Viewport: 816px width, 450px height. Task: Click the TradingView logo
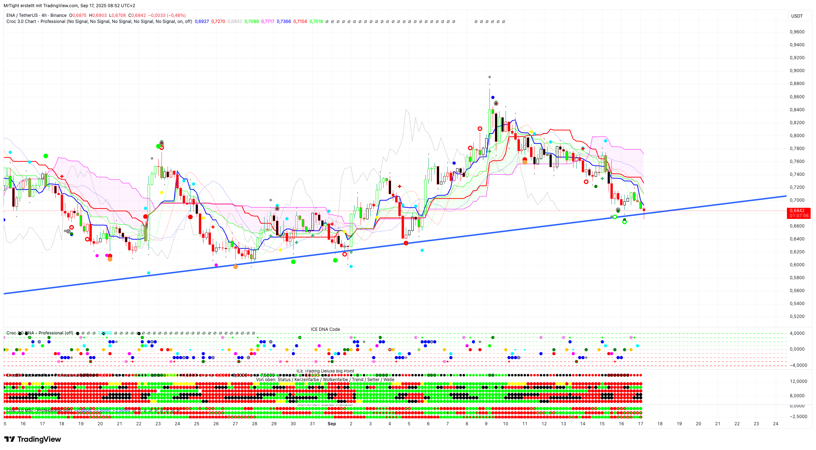32,439
